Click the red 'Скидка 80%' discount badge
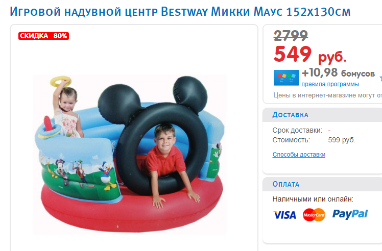 pos(43,36)
